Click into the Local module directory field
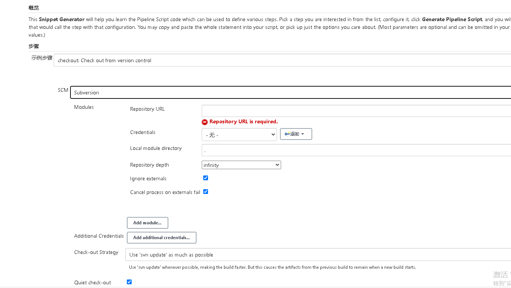This screenshot has width=511, height=288. (x=356, y=150)
